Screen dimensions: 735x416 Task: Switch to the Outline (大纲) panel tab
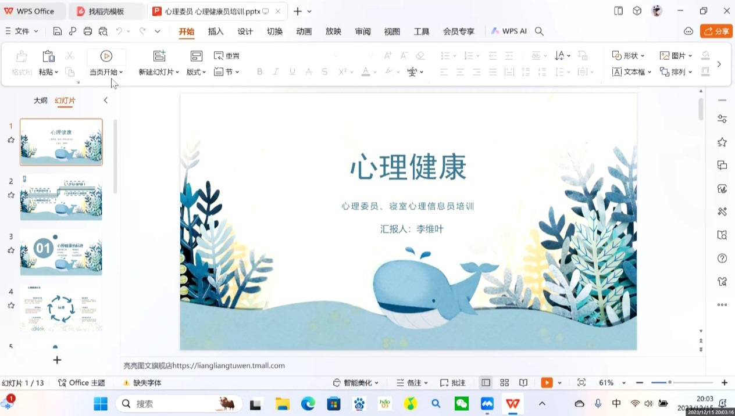tap(40, 101)
